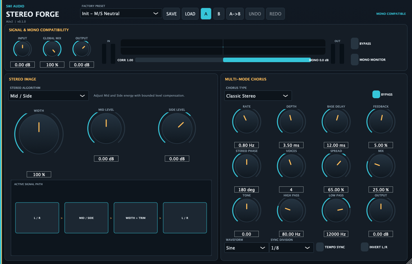Open the Waveform dropdown
This screenshot has height=264, width=412.
pyautogui.click(x=247, y=248)
